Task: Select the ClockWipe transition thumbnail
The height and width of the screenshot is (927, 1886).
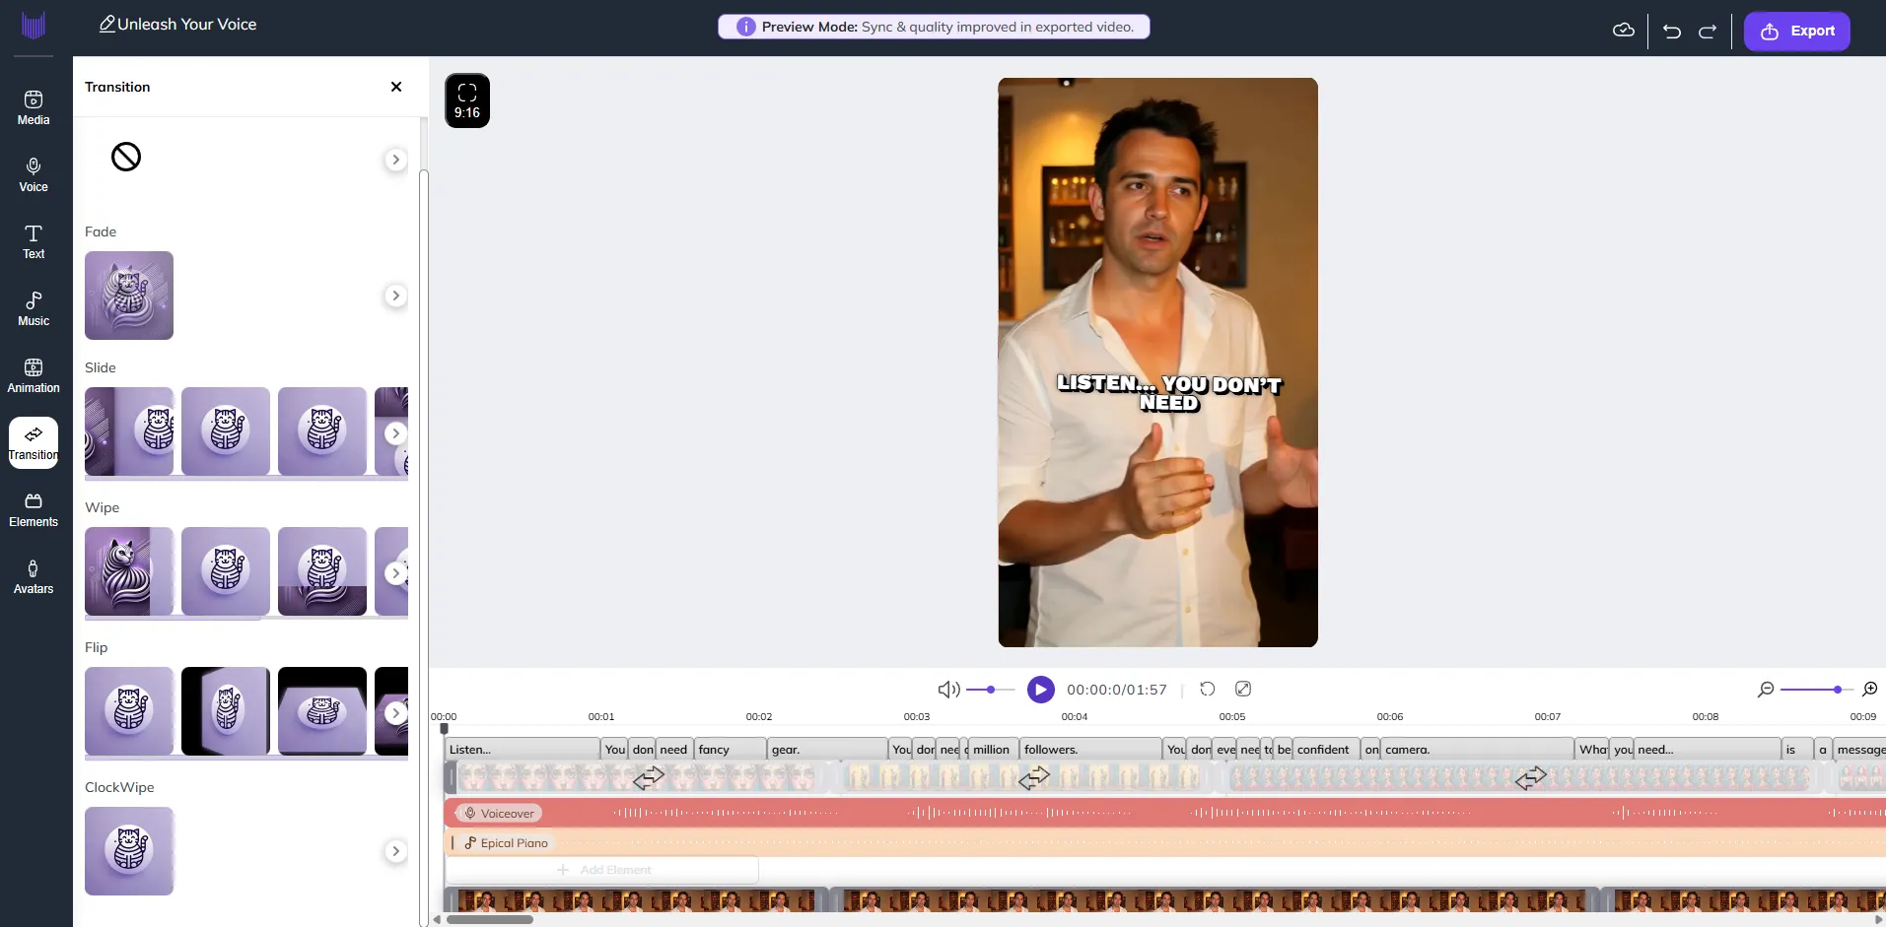Action: (129, 851)
